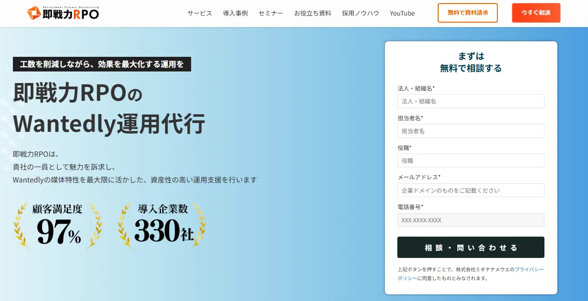Click the 即戦力RPO logo icon

coord(34,13)
